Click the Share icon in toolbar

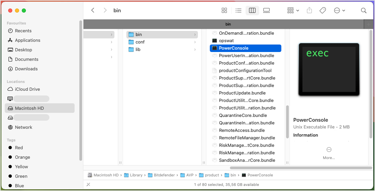[309, 11]
